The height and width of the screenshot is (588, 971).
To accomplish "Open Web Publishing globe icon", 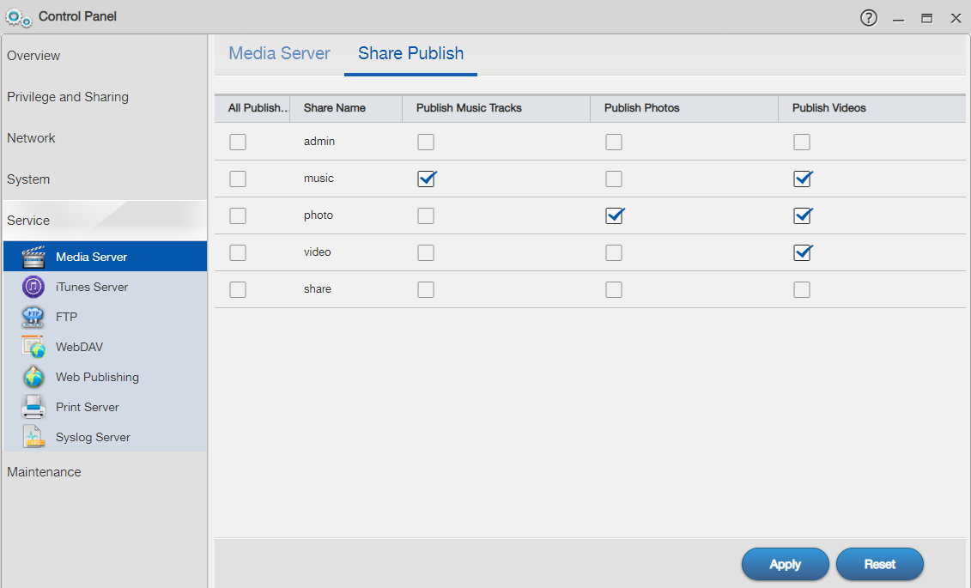I will tap(33, 377).
